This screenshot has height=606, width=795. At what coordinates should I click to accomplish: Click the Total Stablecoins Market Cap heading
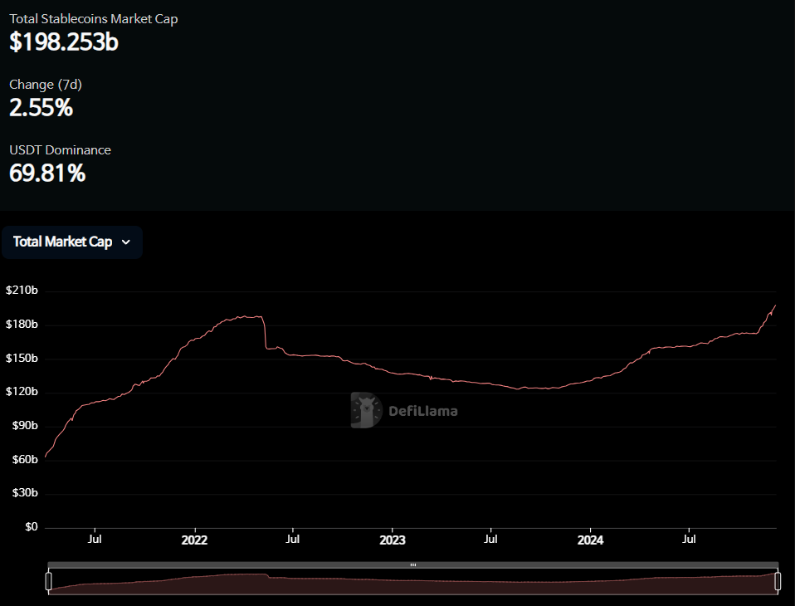coord(94,18)
